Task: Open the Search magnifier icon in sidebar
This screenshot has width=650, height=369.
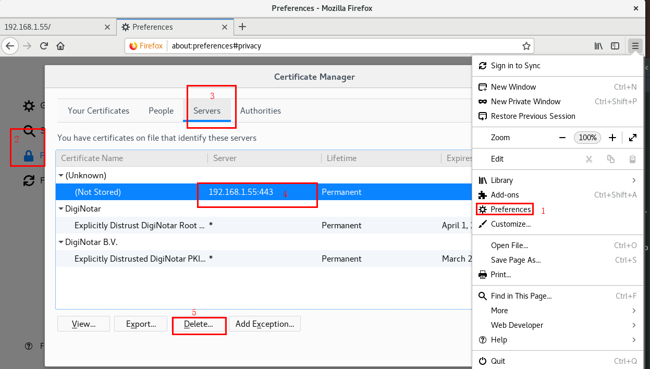Action: 29,131
